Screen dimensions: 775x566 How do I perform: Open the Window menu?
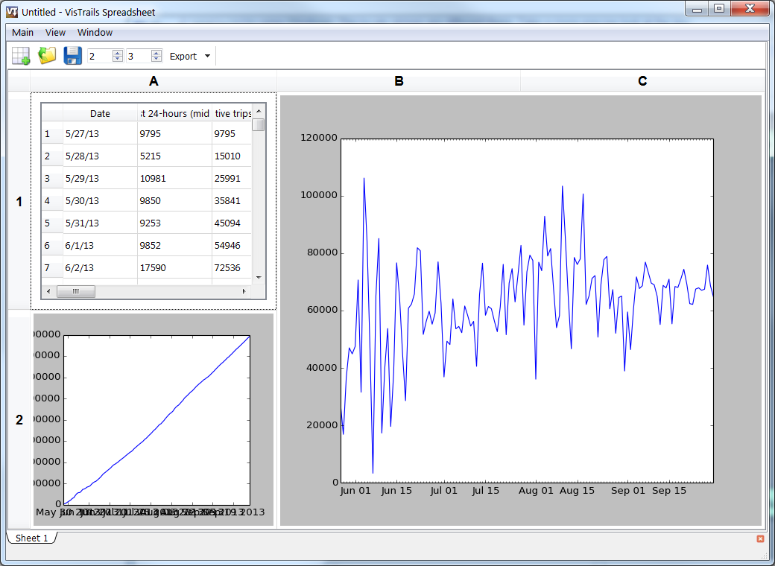click(95, 32)
